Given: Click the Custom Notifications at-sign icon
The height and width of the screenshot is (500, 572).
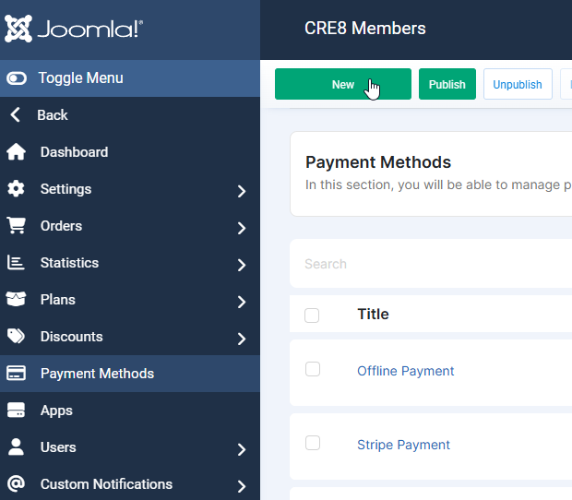Looking at the screenshot, I should (x=16, y=484).
